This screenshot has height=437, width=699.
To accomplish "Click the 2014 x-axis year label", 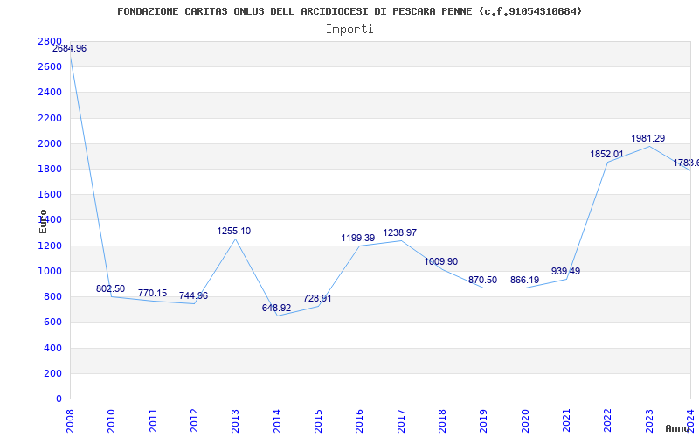I will click(x=277, y=421).
